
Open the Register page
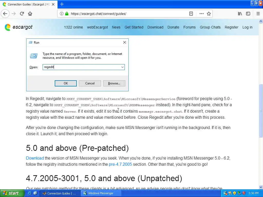231,27
